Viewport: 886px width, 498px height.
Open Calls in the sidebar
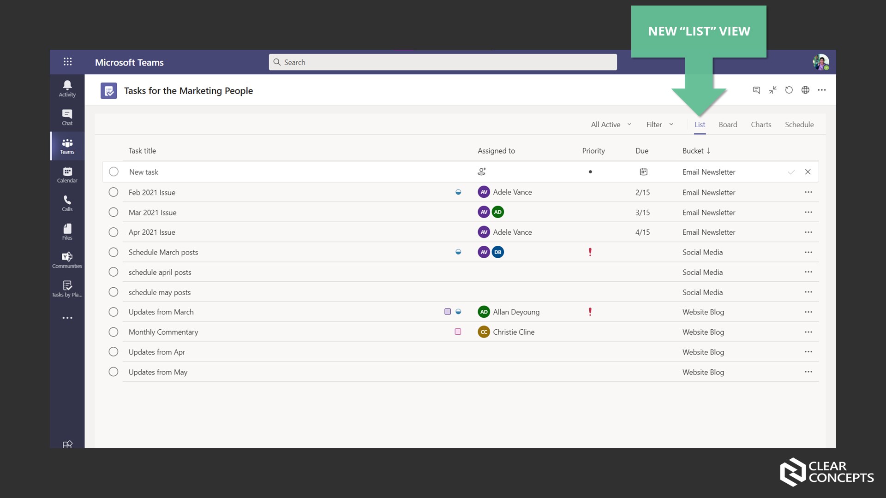pos(67,203)
